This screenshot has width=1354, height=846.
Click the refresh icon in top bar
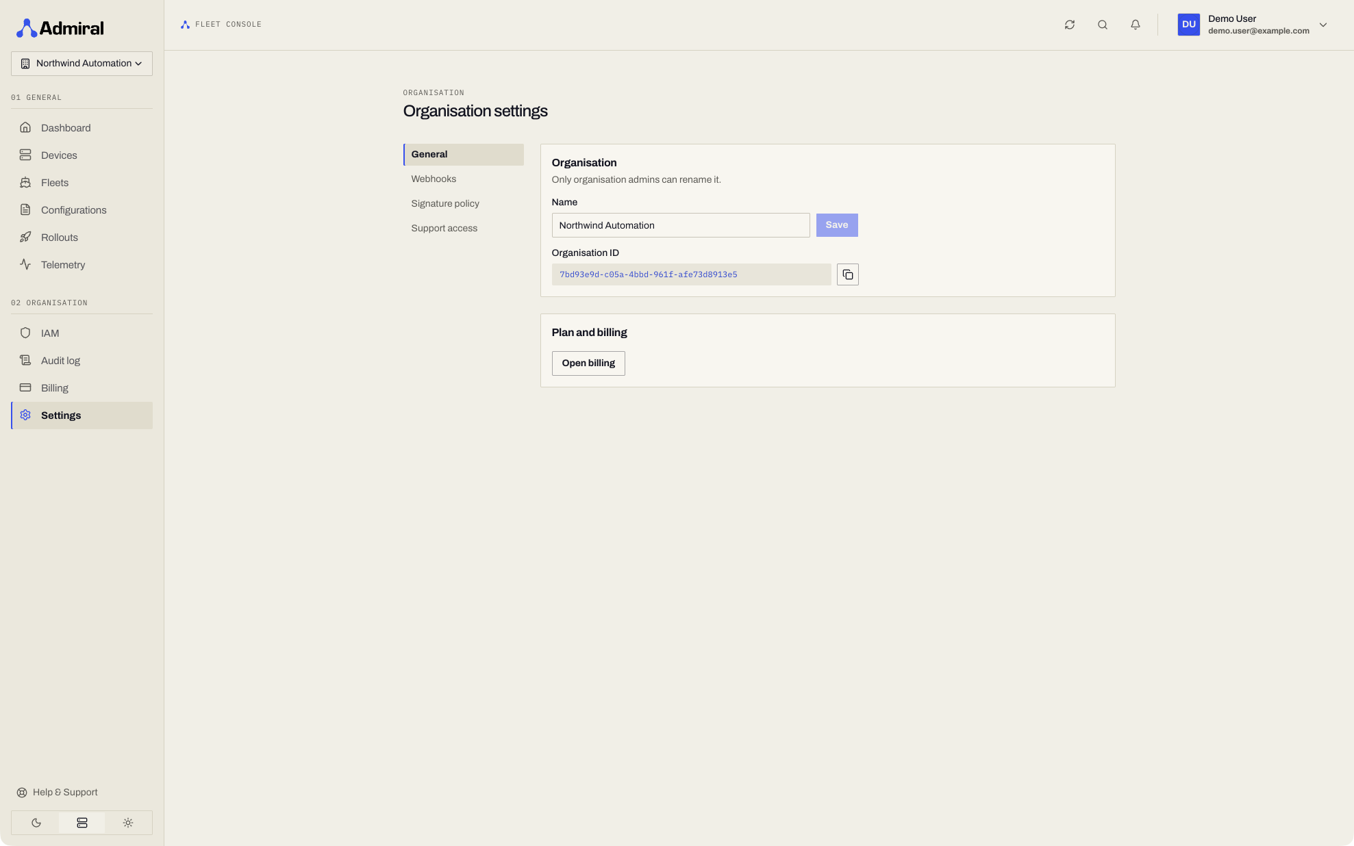(x=1070, y=25)
